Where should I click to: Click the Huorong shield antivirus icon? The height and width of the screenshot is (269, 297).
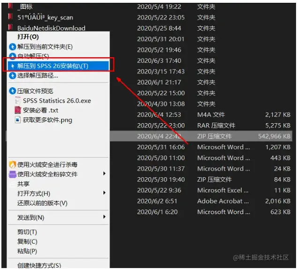[x=13, y=164]
